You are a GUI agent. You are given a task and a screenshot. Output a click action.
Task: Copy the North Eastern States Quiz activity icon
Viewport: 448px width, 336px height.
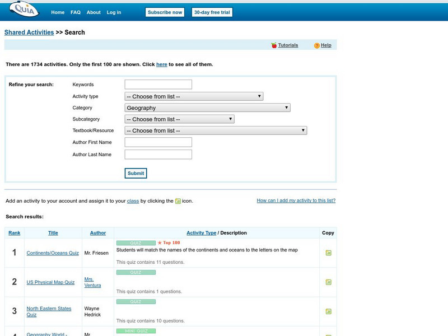pos(329,312)
